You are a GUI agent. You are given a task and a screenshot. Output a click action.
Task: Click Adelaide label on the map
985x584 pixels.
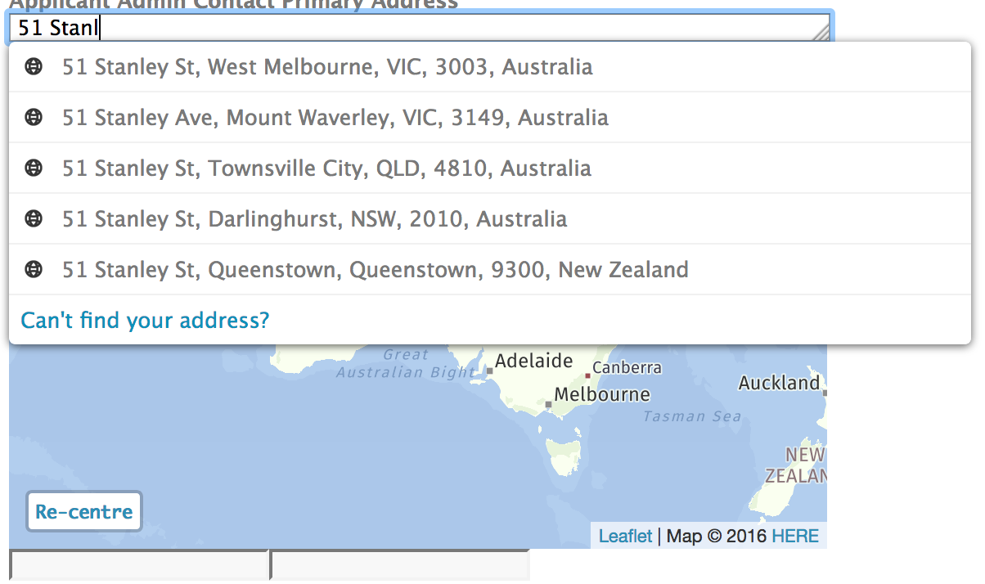click(x=533, y=361)
